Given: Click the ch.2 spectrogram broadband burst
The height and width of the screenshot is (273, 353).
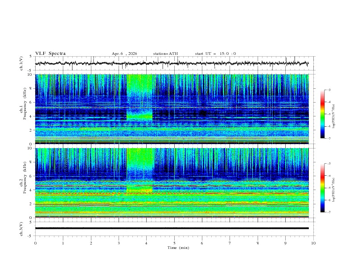Looking at the screenshot, I should pyautogui.click(x=140, y=170).
